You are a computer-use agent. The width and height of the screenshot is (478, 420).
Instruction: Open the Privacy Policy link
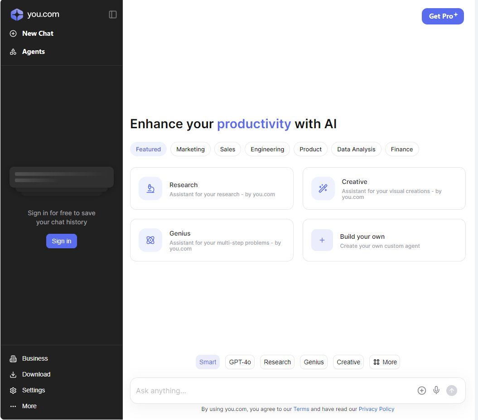pyautogui.click(x=377, y=409)
